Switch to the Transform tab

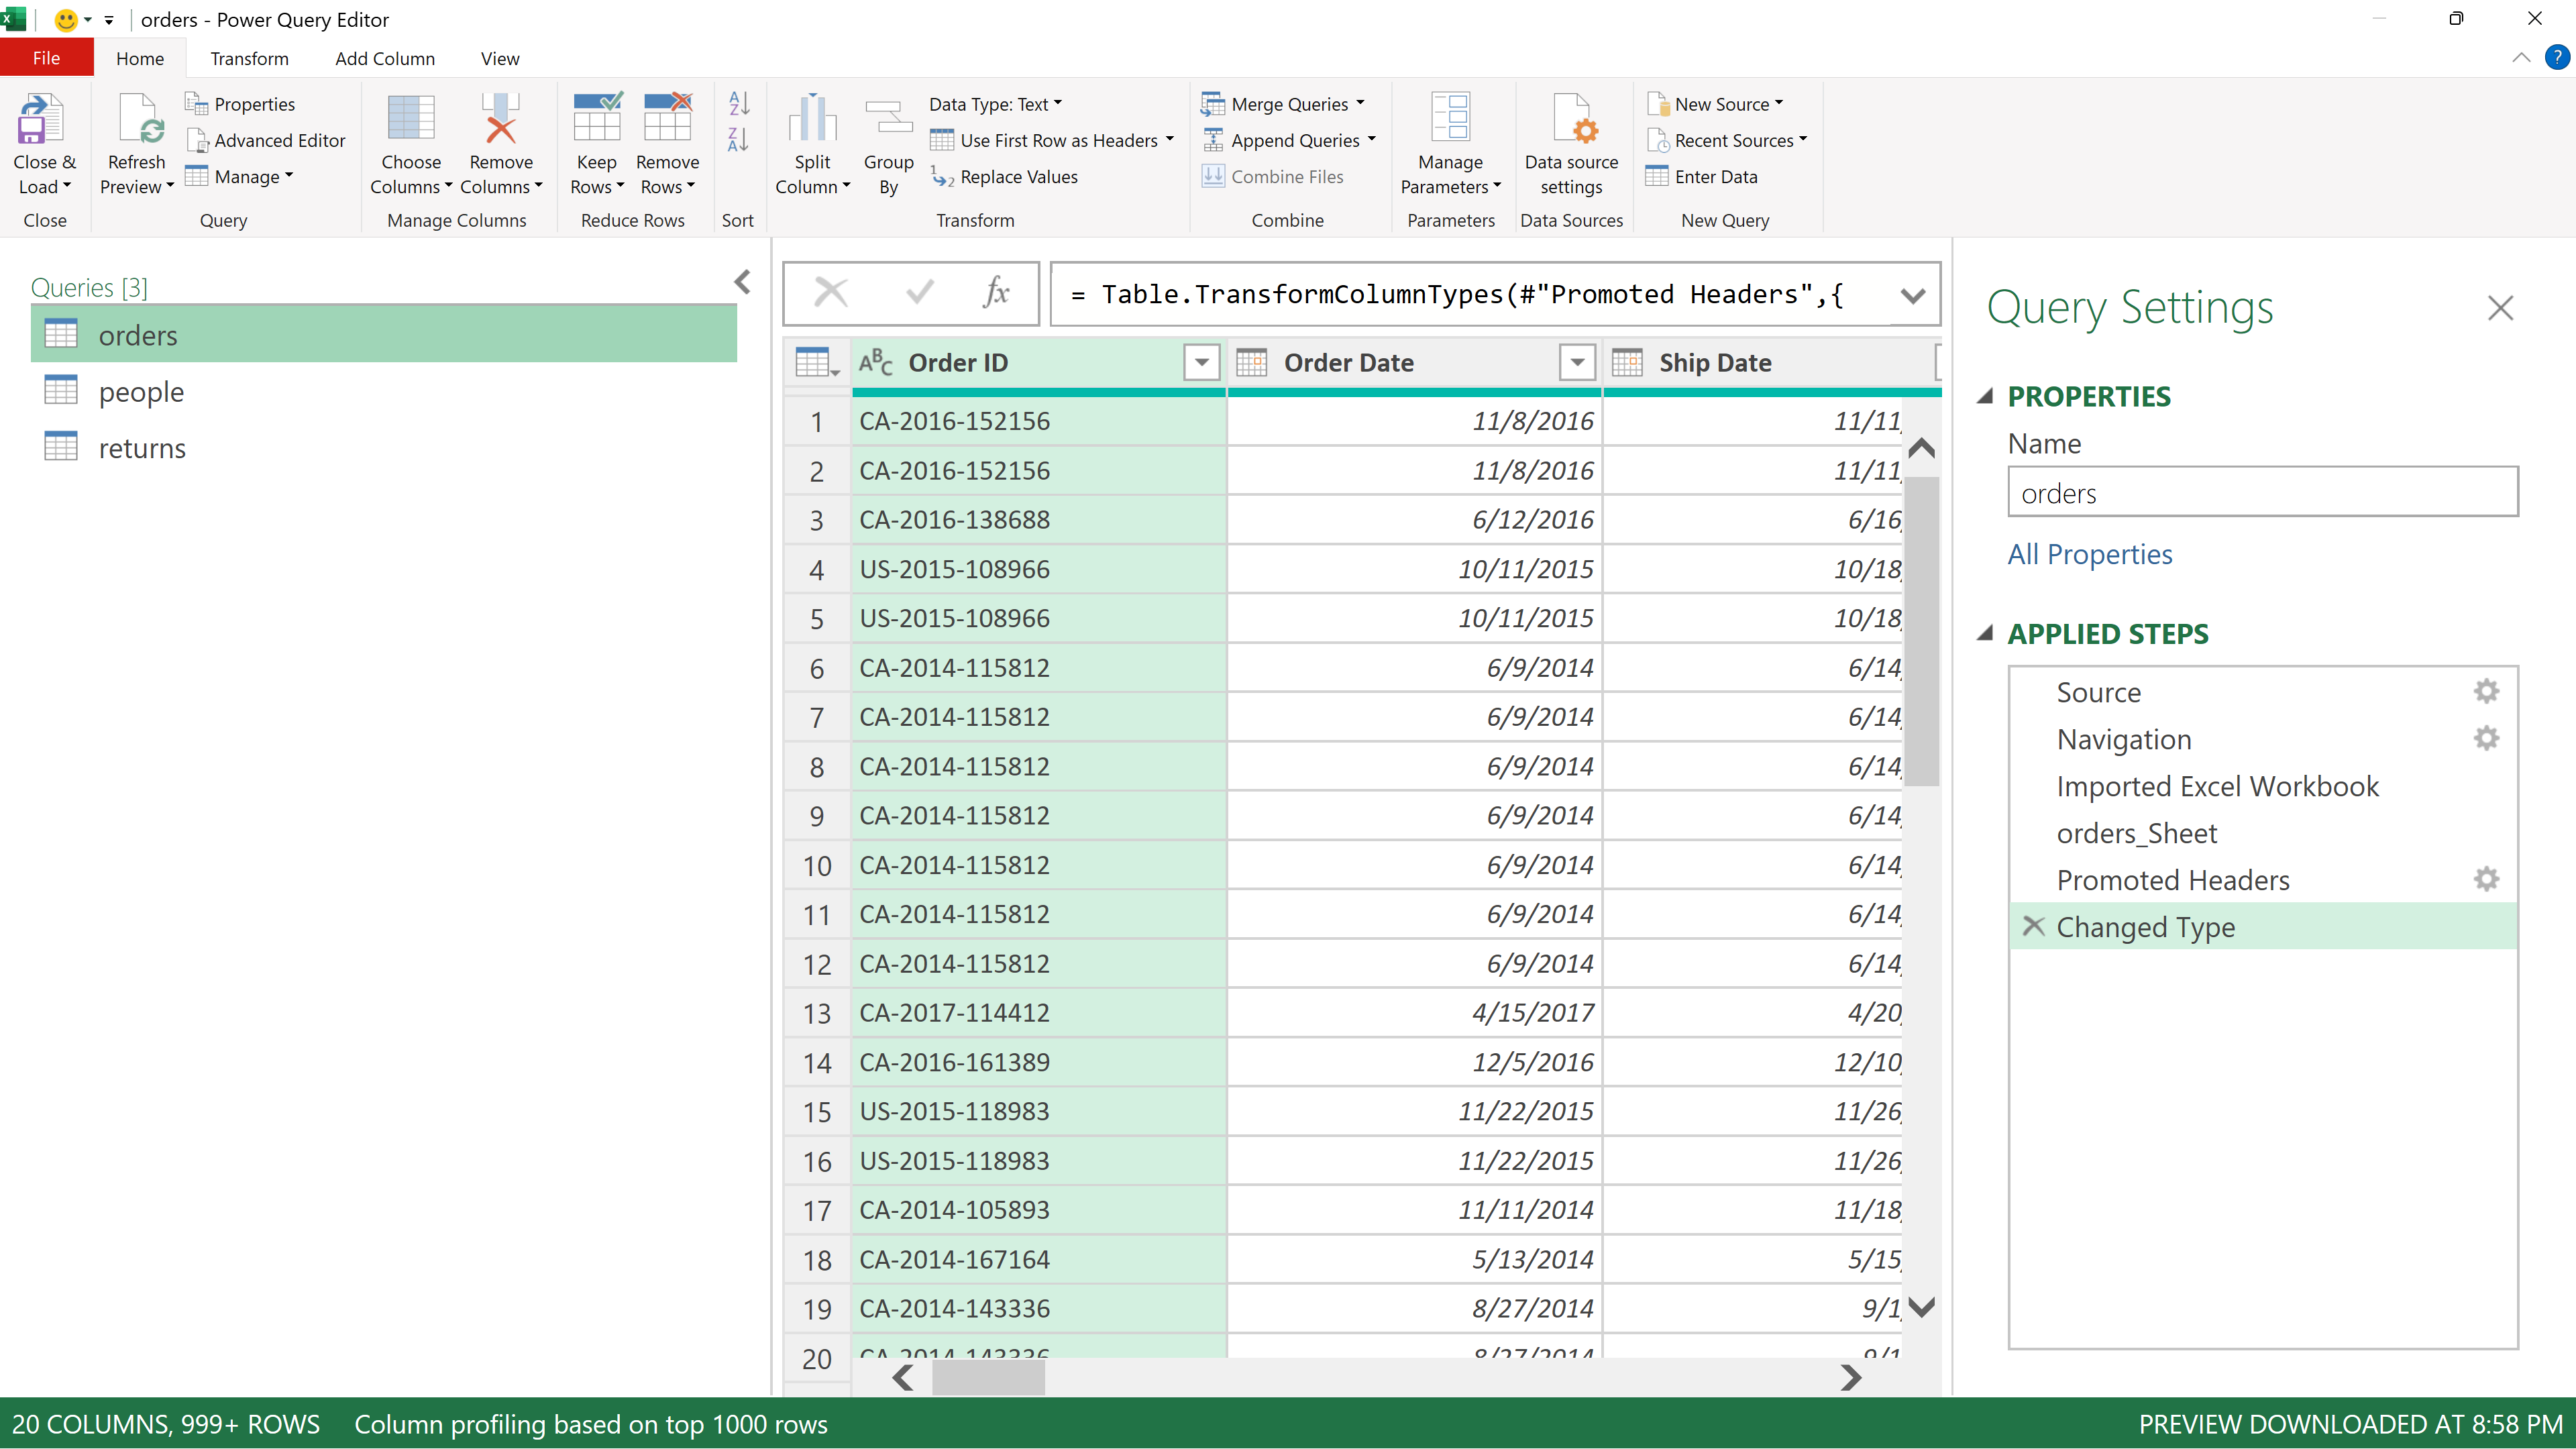[x=249, y=58]
